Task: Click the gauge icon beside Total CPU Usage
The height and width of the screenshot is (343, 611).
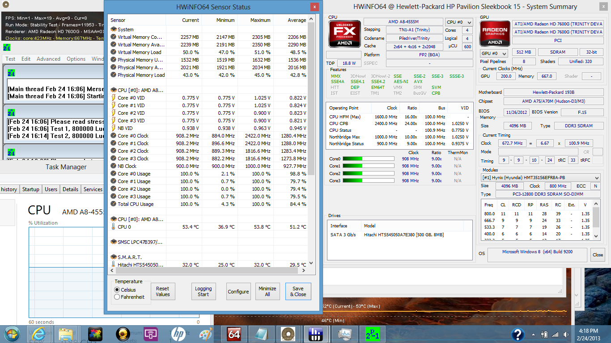Action: coord(113,204)
